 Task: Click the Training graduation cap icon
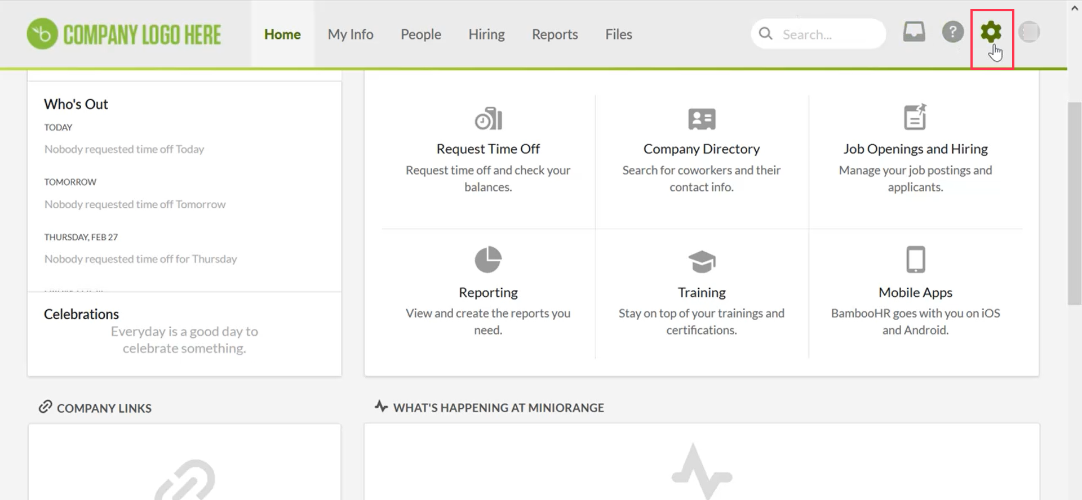pos(702,261)
